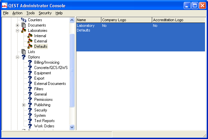Viewport: 208px width, 139px height.
Task: Click the Counters 123 icon in tree
Action: (x=24, y=20)
